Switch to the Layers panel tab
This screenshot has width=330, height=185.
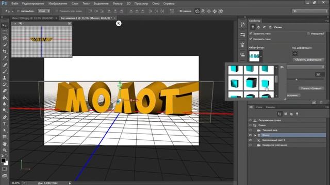click(259, 107)
